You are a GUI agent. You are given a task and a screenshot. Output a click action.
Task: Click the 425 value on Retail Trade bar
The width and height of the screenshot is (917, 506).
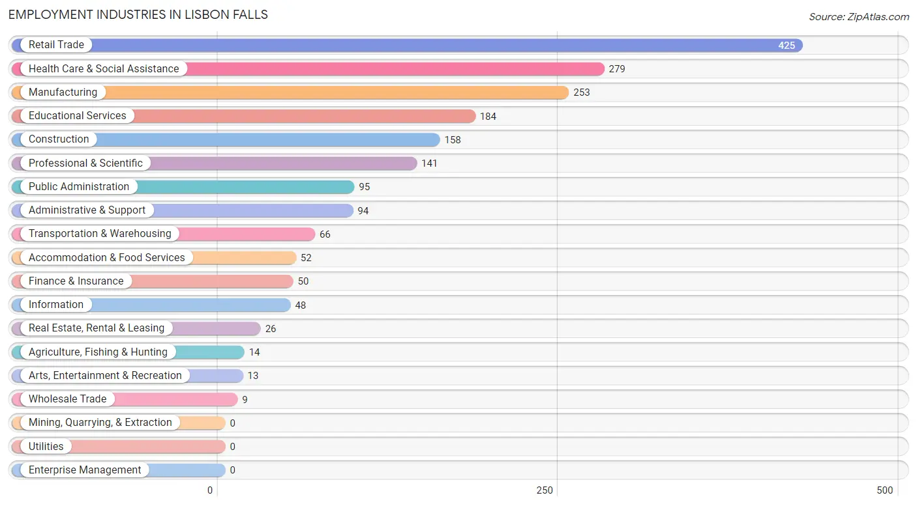click(x=787, y=46)
